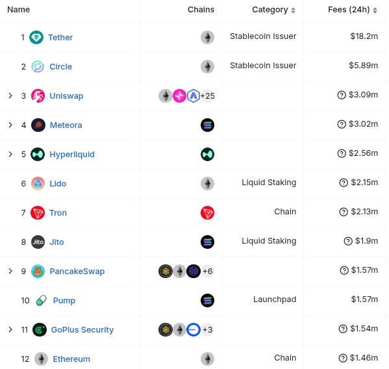The width and height of the screenshot is (389, 369).
Task: Click Pump's $1.57m fee value
Action: click(364, 299)
